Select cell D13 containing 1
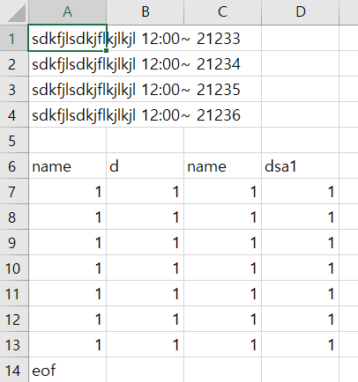Screen dimensions: 358x382 click(301, 344)
